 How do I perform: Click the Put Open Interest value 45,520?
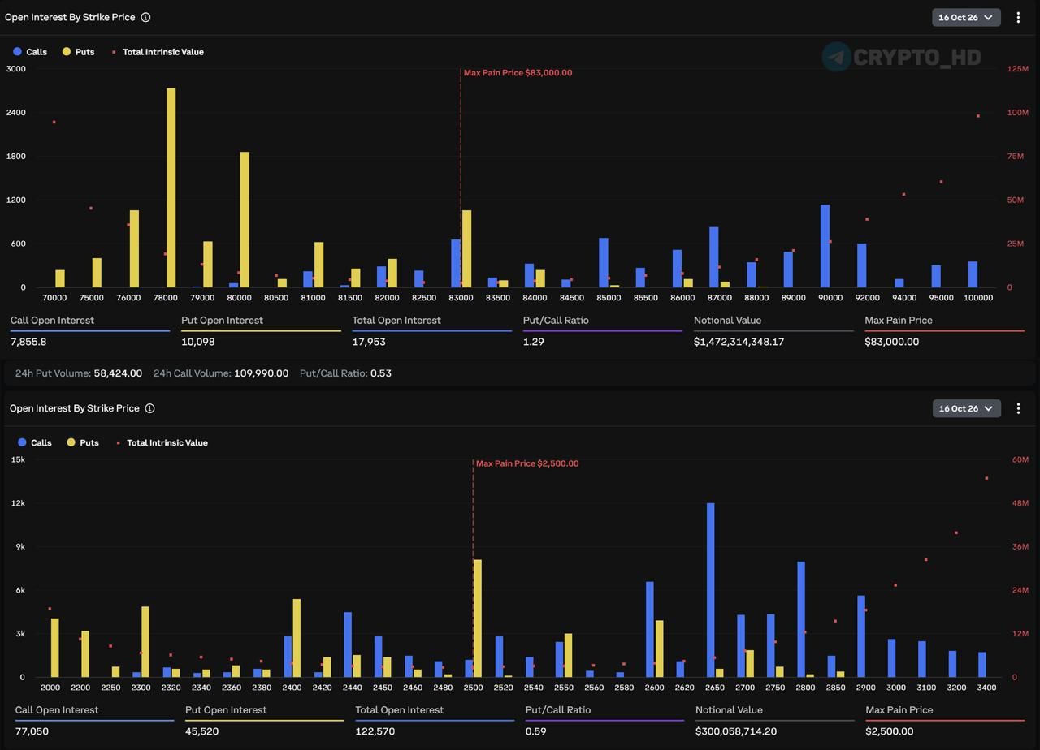tap(202, 731)
